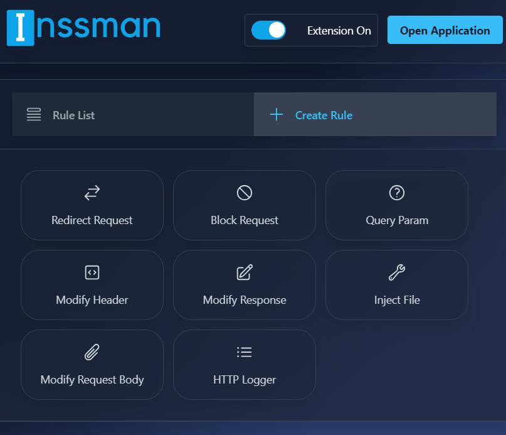Screen dimensions: 506x435
Task: Click the Block Request prohibited icon
Action: click(245, 193)
